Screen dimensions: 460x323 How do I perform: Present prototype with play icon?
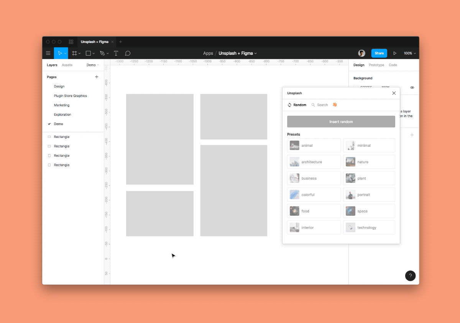pos(395,53)
